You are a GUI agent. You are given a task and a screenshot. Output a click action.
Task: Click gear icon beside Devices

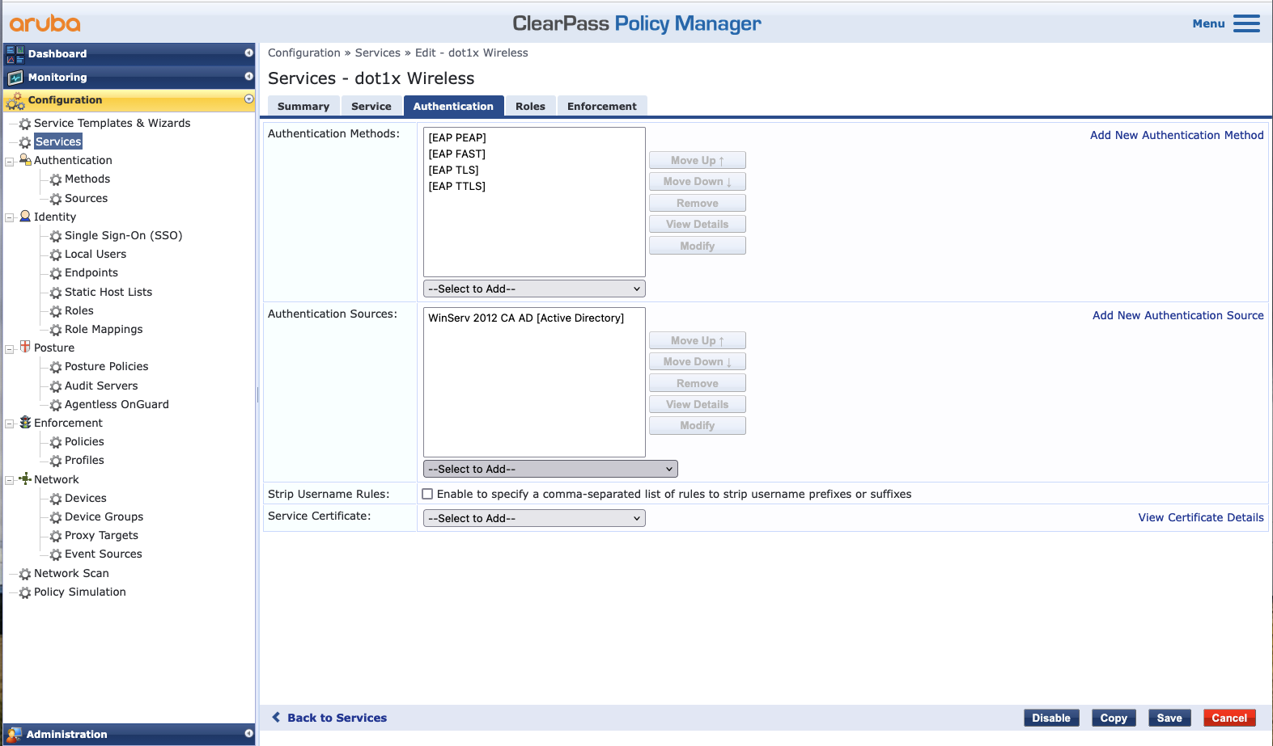pyautogui.click(x=56, y=499)
